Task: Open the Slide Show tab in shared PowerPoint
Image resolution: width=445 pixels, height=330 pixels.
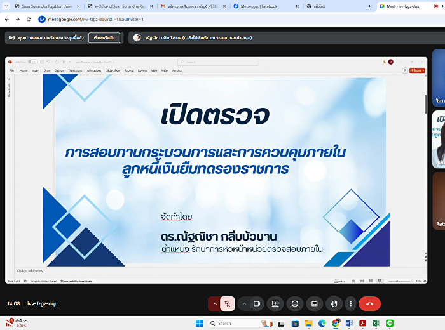Action: pyautogui.click(x=113, y=70)
